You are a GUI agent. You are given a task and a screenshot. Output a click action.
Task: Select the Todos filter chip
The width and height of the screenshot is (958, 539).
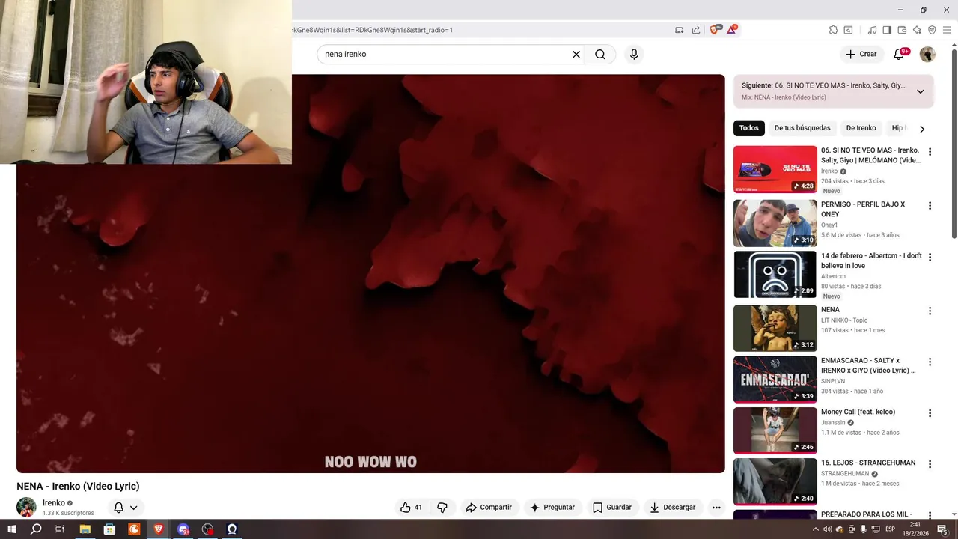(749, 128)
